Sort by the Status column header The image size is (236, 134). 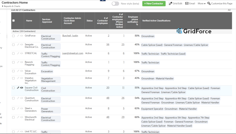pos(90,21)
